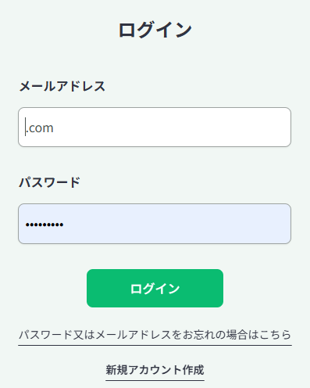Screen dimensions: 310x388
Task: Set caret before .com in the email box
Action: (x=26, y=128)
